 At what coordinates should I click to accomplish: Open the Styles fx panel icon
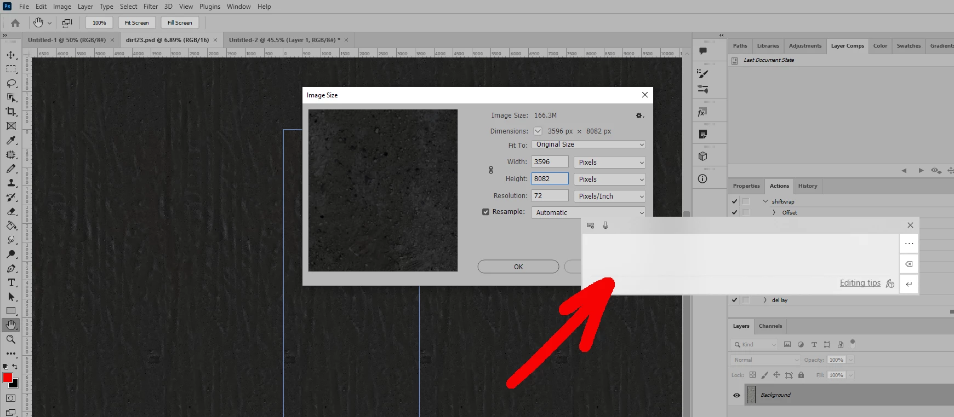pos(702,112)
